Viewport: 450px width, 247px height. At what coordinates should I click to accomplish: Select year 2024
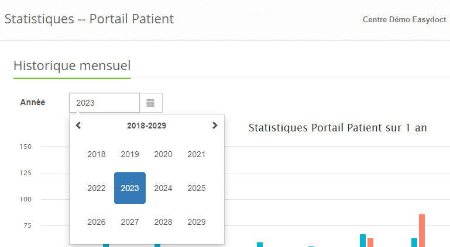[x=163, y=188]
